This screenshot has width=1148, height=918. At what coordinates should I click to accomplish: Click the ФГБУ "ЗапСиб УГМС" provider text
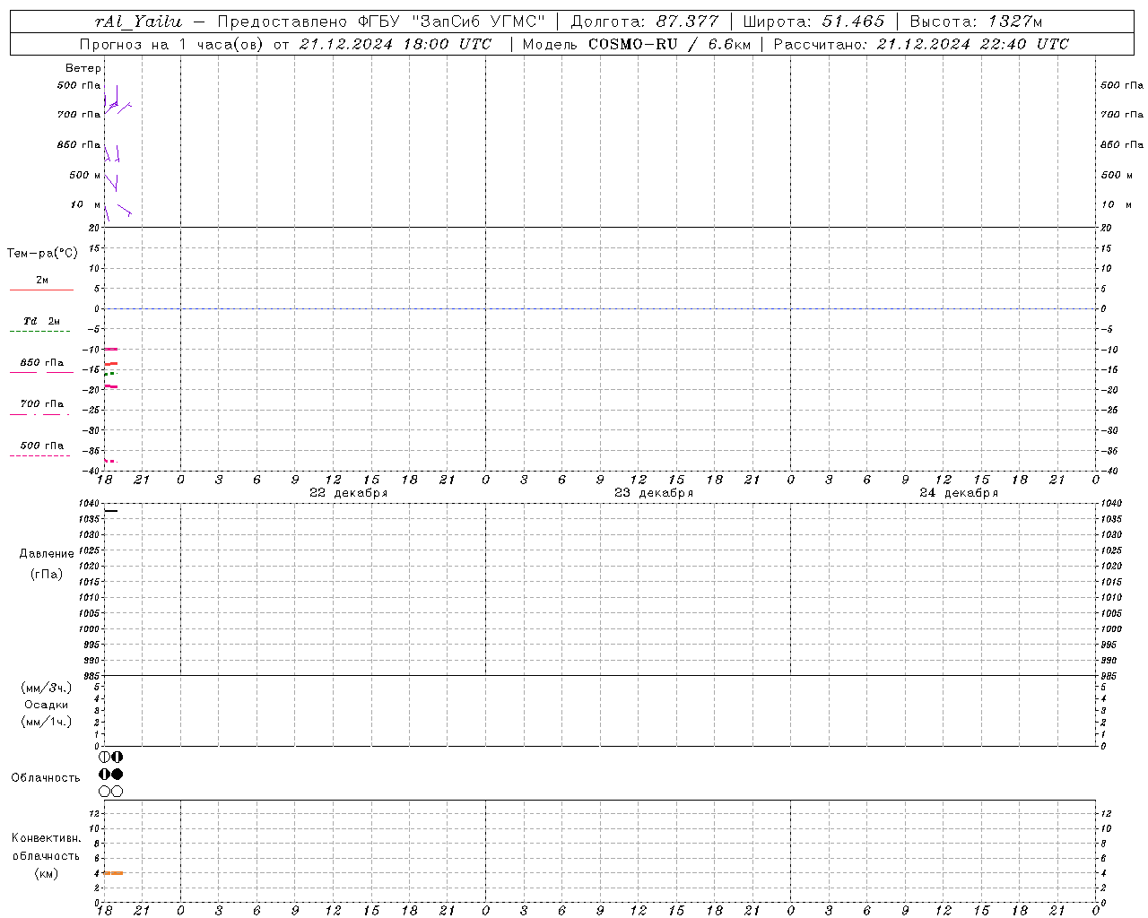pyautogui.click(x=453, y=22)
